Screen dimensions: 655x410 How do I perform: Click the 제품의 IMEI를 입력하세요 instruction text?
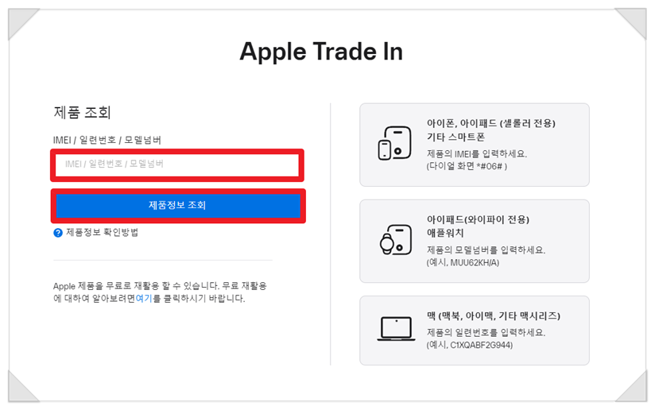pyautogui.click(x=477, y=153)
